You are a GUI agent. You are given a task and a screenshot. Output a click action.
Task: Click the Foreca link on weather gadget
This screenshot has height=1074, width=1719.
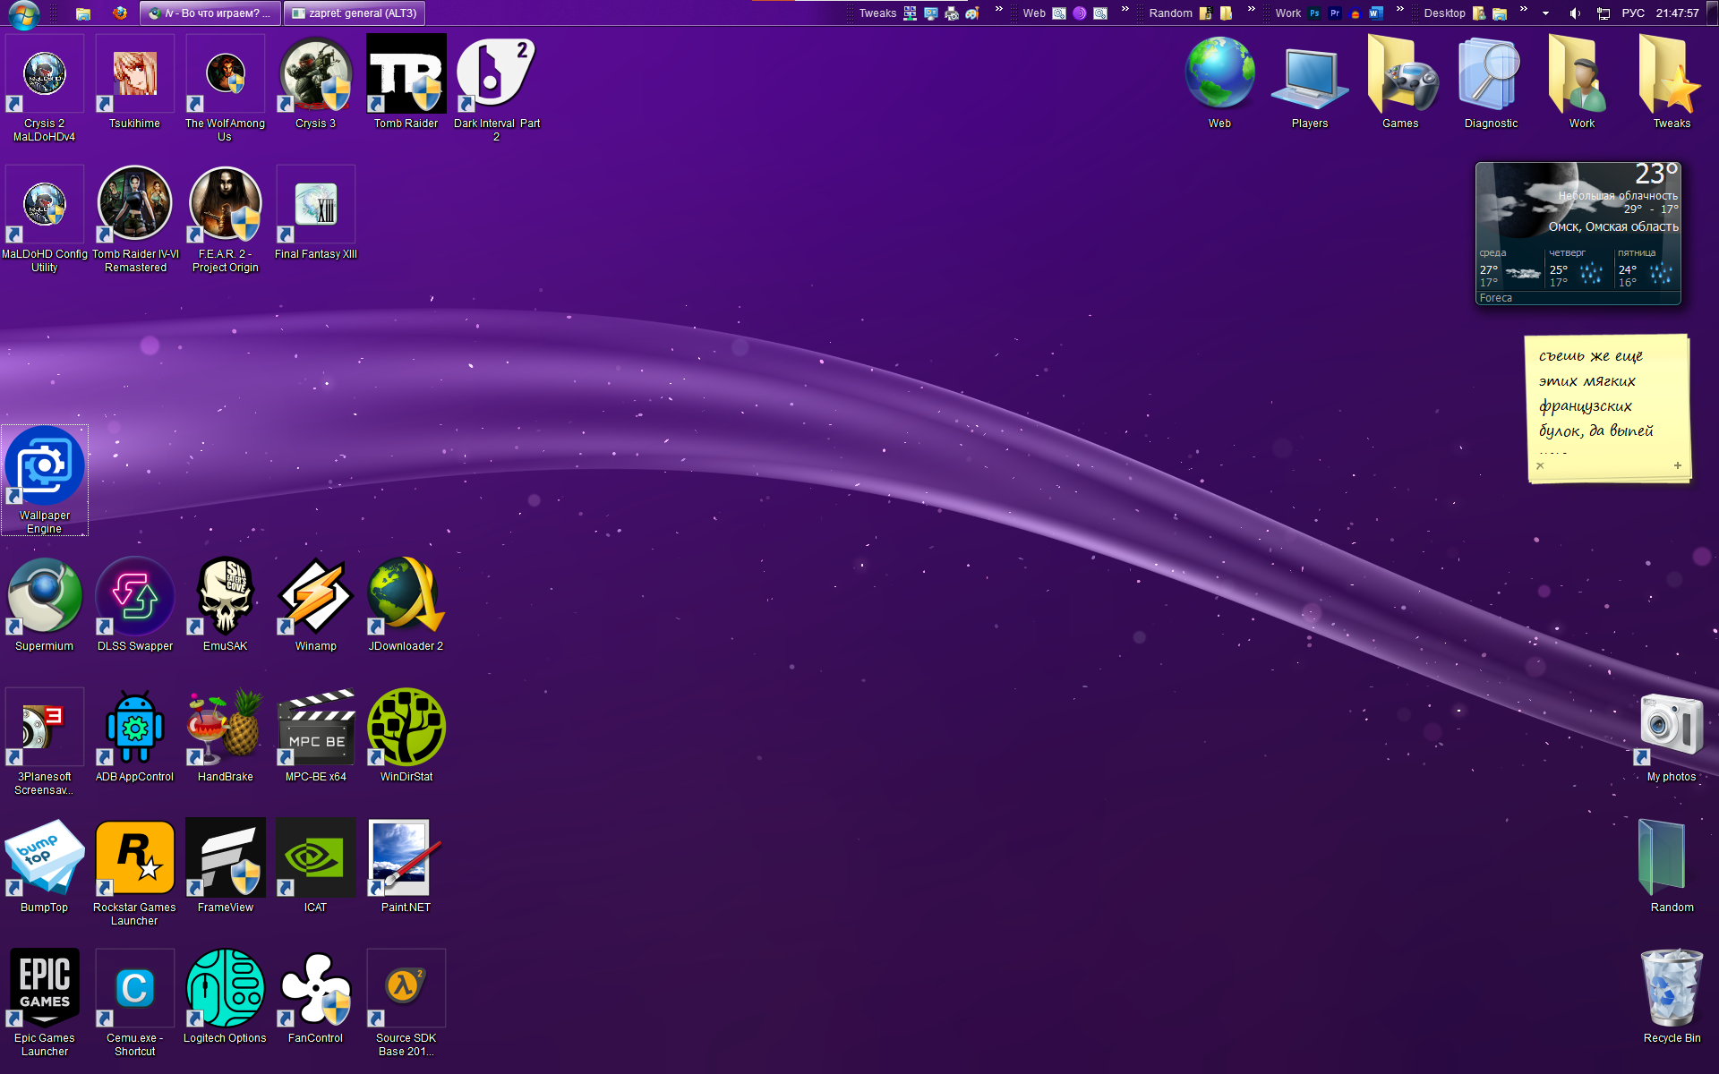[1495, 298]
